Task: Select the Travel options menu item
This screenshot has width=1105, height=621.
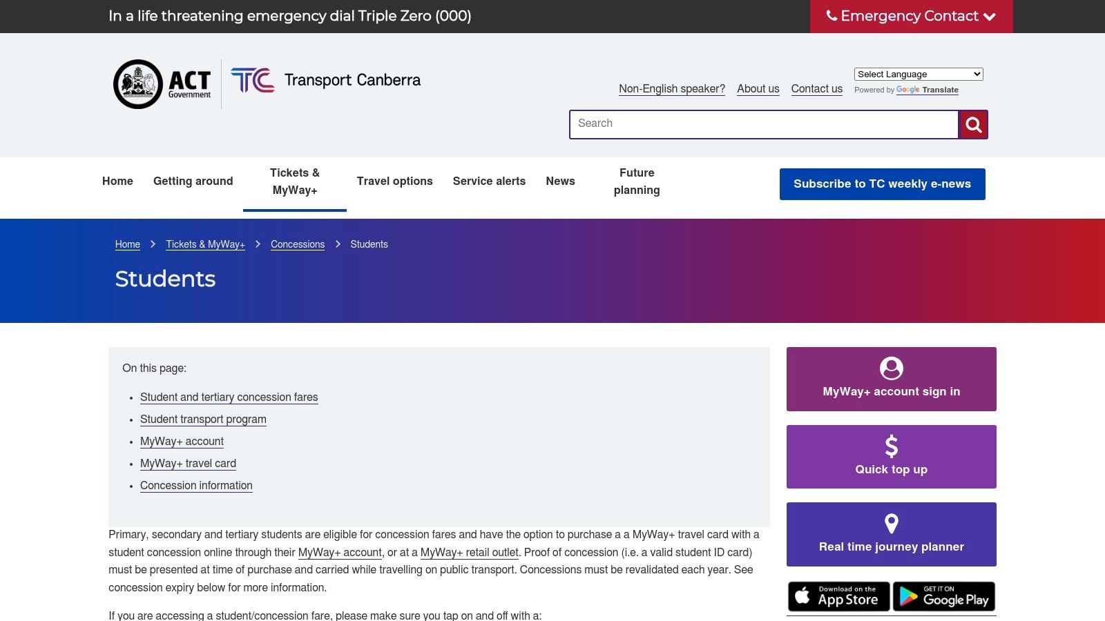Action: click(x=394, y=181)
